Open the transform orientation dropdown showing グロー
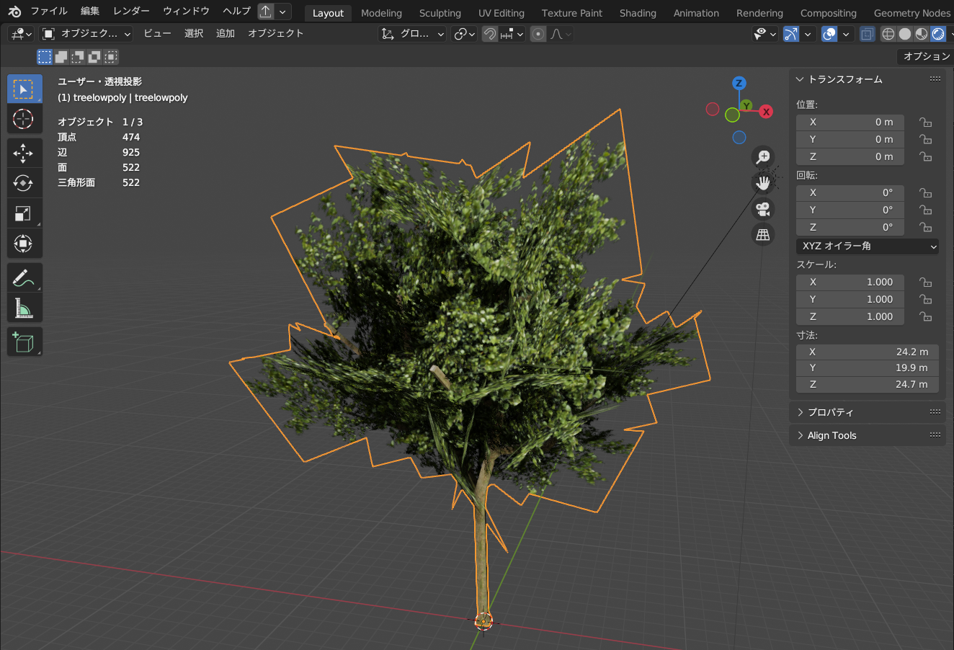954x650 pixels. click(x=411, y=33)
